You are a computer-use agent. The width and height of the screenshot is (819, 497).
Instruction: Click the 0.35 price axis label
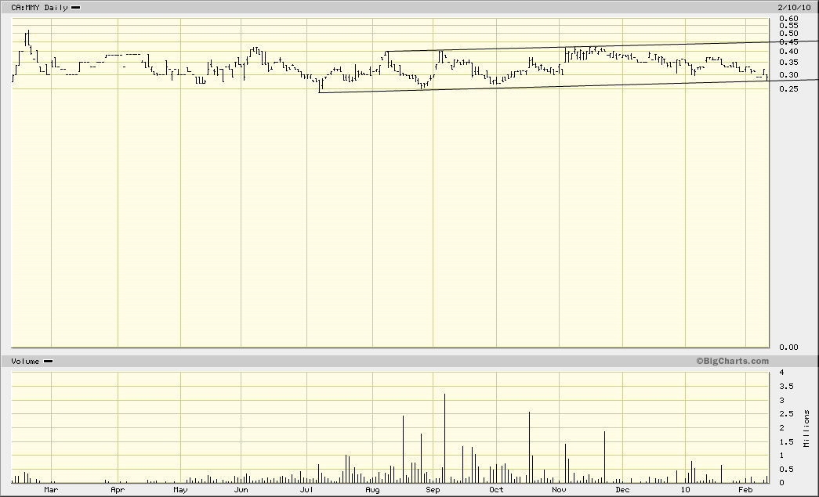pyautogui.click(x=788, y=60)
